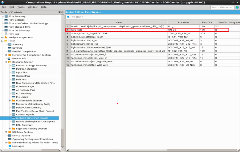Open Fitter Settings report
The image size is (240, 152).
click(17, 48)
